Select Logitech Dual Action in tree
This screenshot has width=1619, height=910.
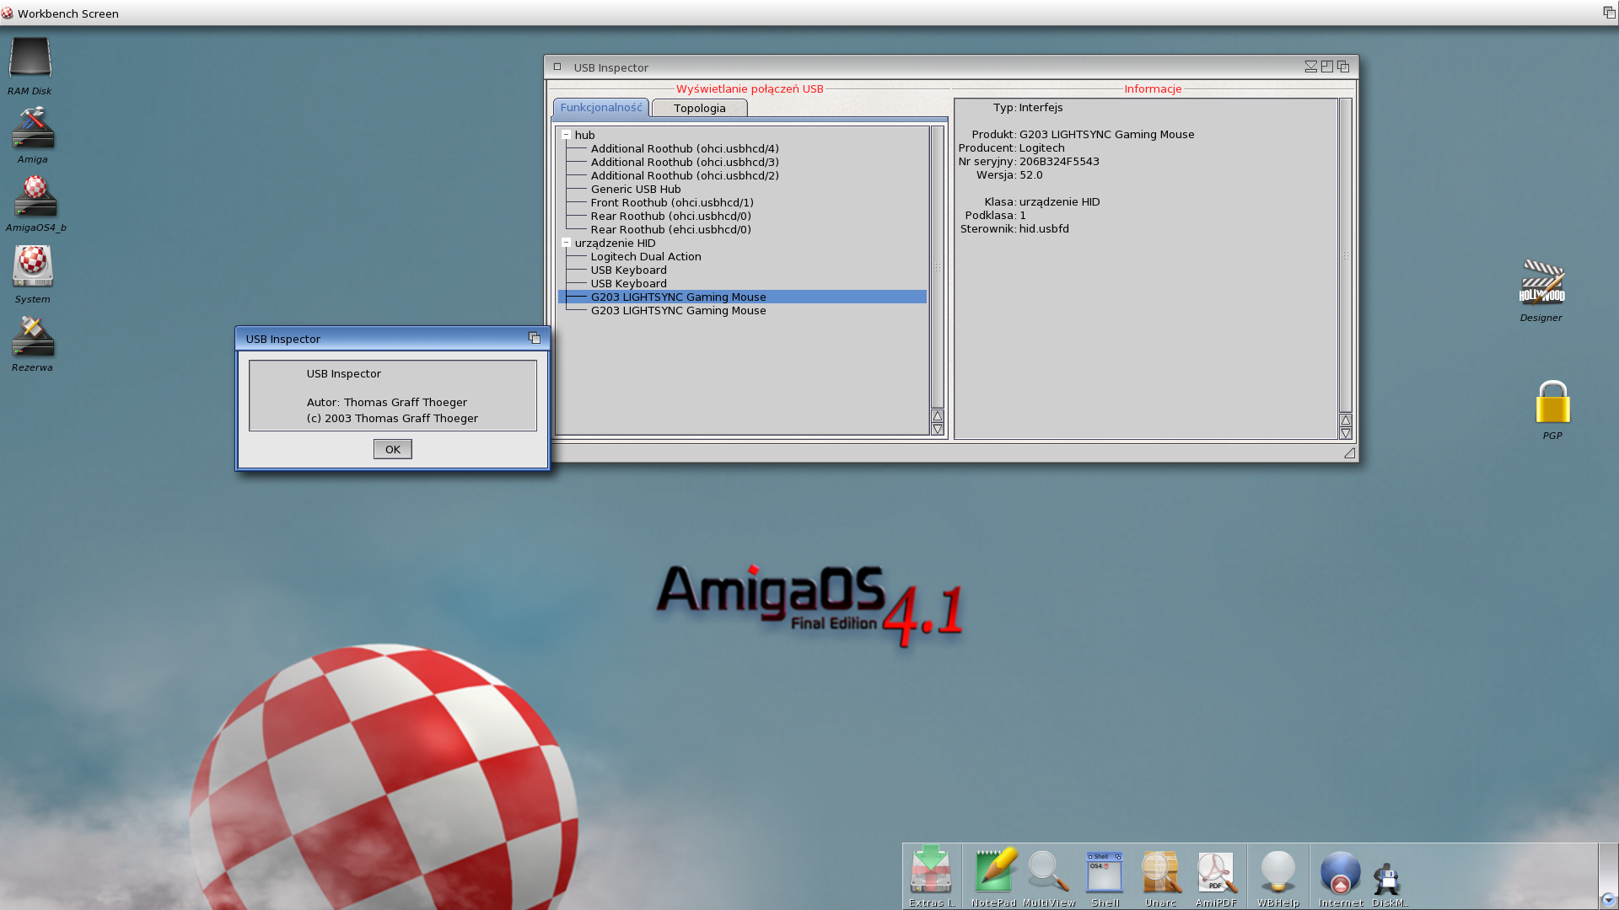645,257
